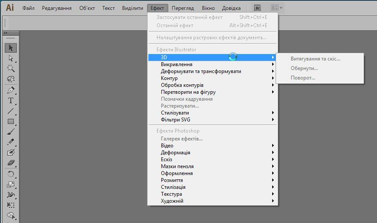The image size is (377, 223).
Task: Expand the Текстура submenu
Action: point(213,194)
